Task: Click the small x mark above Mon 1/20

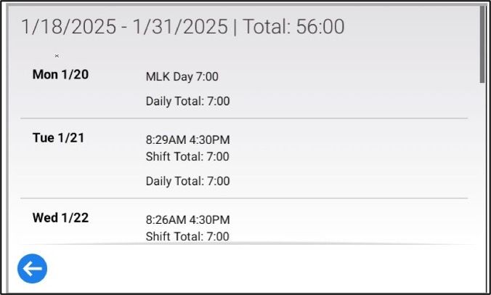Action: (57, 56)
